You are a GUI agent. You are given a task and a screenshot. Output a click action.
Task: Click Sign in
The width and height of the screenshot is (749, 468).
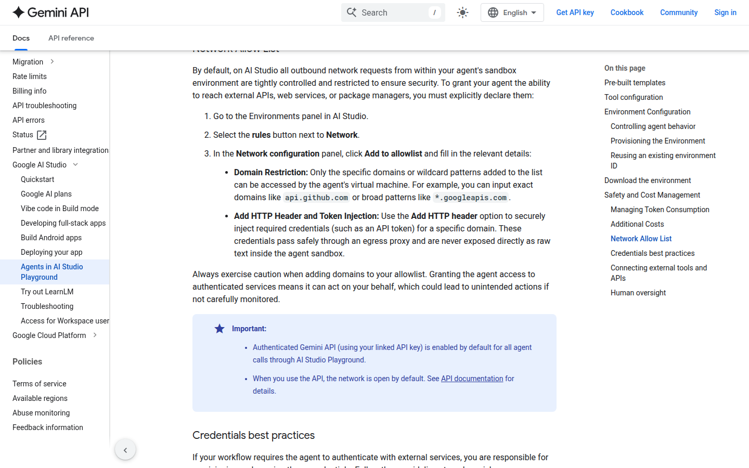click(725, 12)
